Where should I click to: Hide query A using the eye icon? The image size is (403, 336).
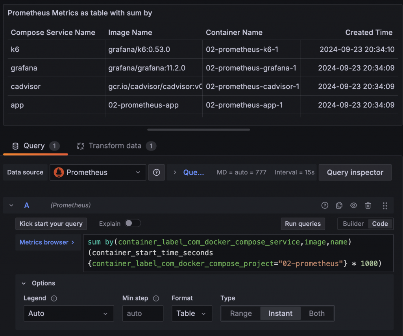354,205
